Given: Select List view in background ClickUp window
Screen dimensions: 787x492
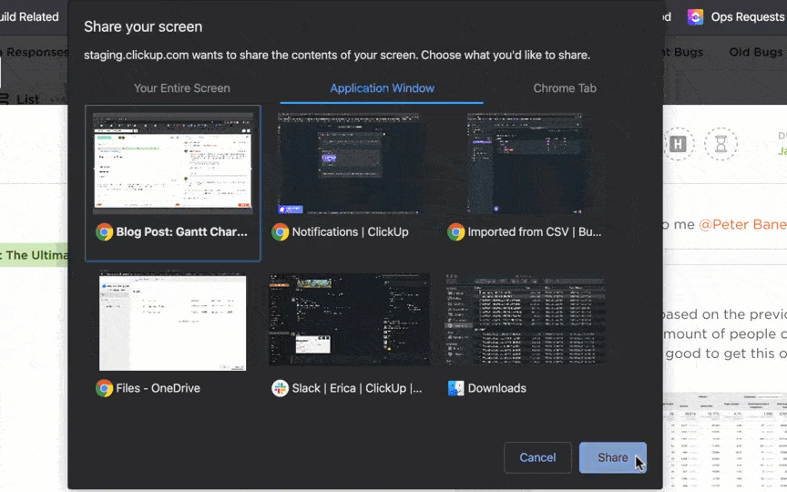Looking at the screenshot, I should tap(20, 99).
